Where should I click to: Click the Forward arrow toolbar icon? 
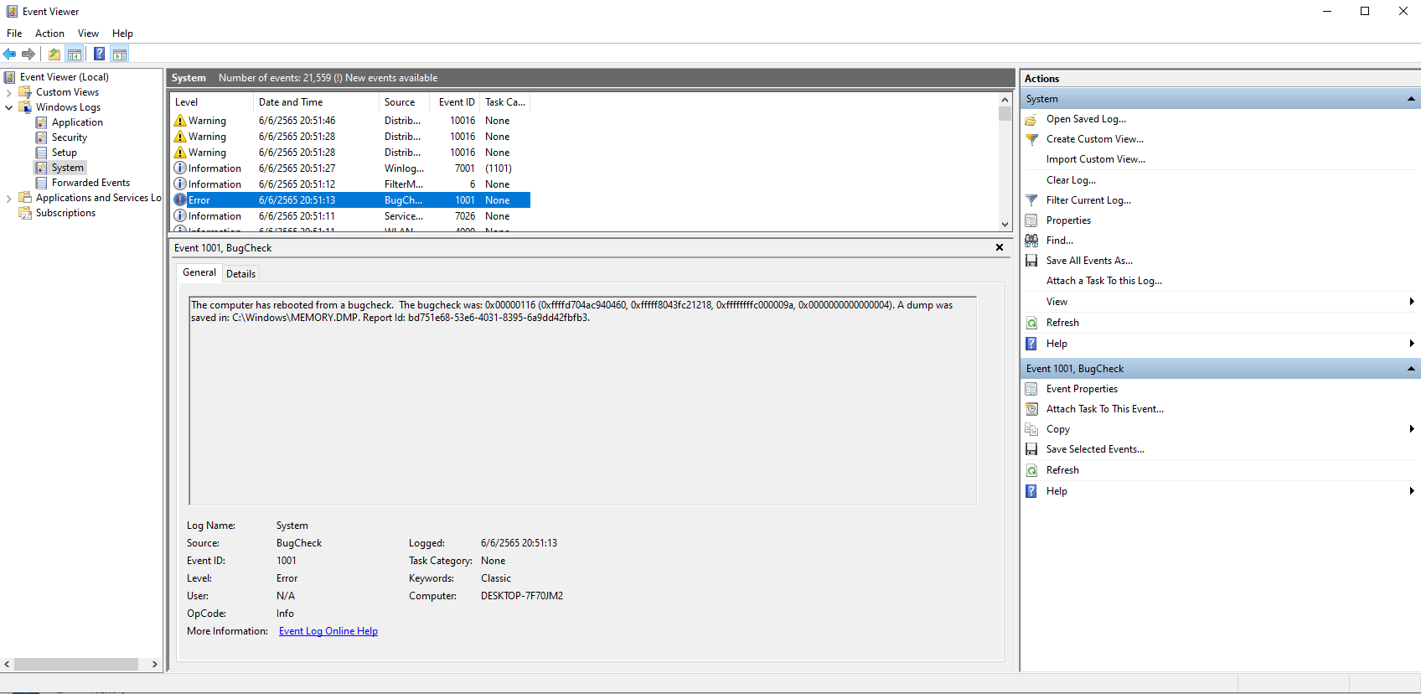point(28,54)
